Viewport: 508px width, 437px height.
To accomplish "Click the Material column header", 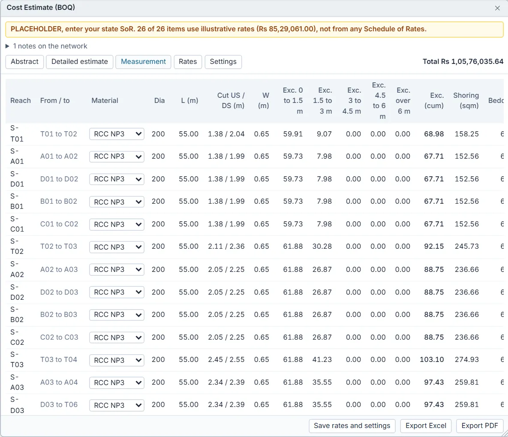I will (105, 100).
